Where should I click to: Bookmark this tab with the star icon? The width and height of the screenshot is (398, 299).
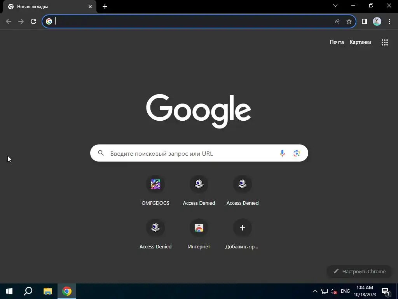point(349,22)
